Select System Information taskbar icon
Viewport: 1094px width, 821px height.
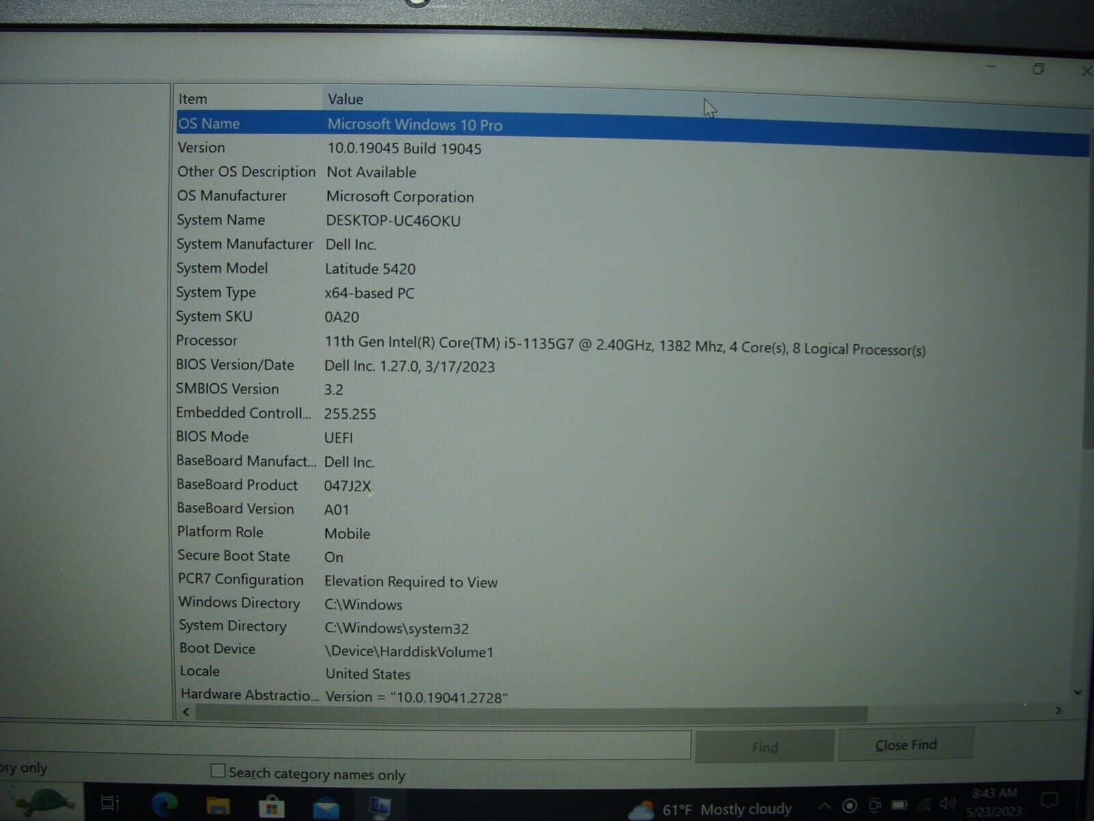(x=379, y=807)
